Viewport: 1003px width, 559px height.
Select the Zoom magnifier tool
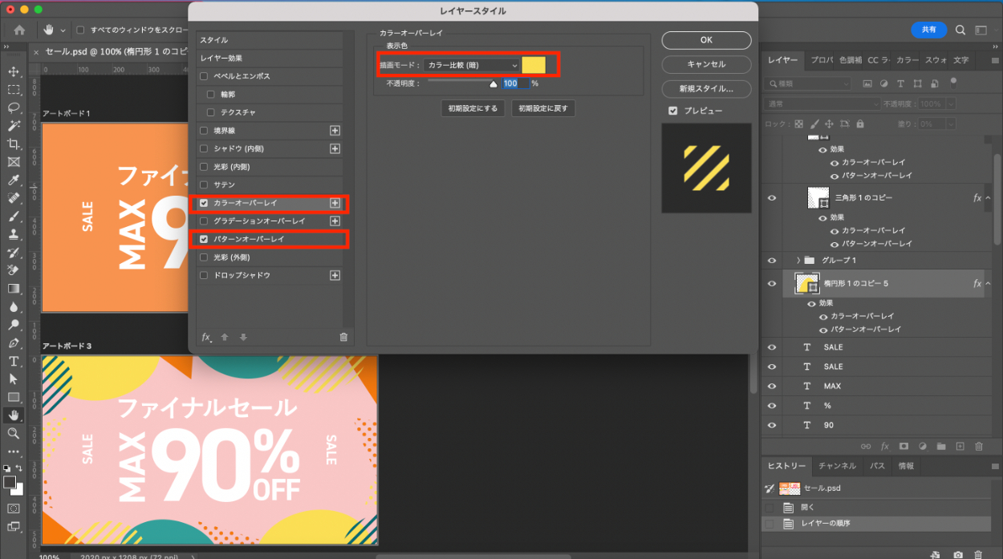click(x=14, y=433)
